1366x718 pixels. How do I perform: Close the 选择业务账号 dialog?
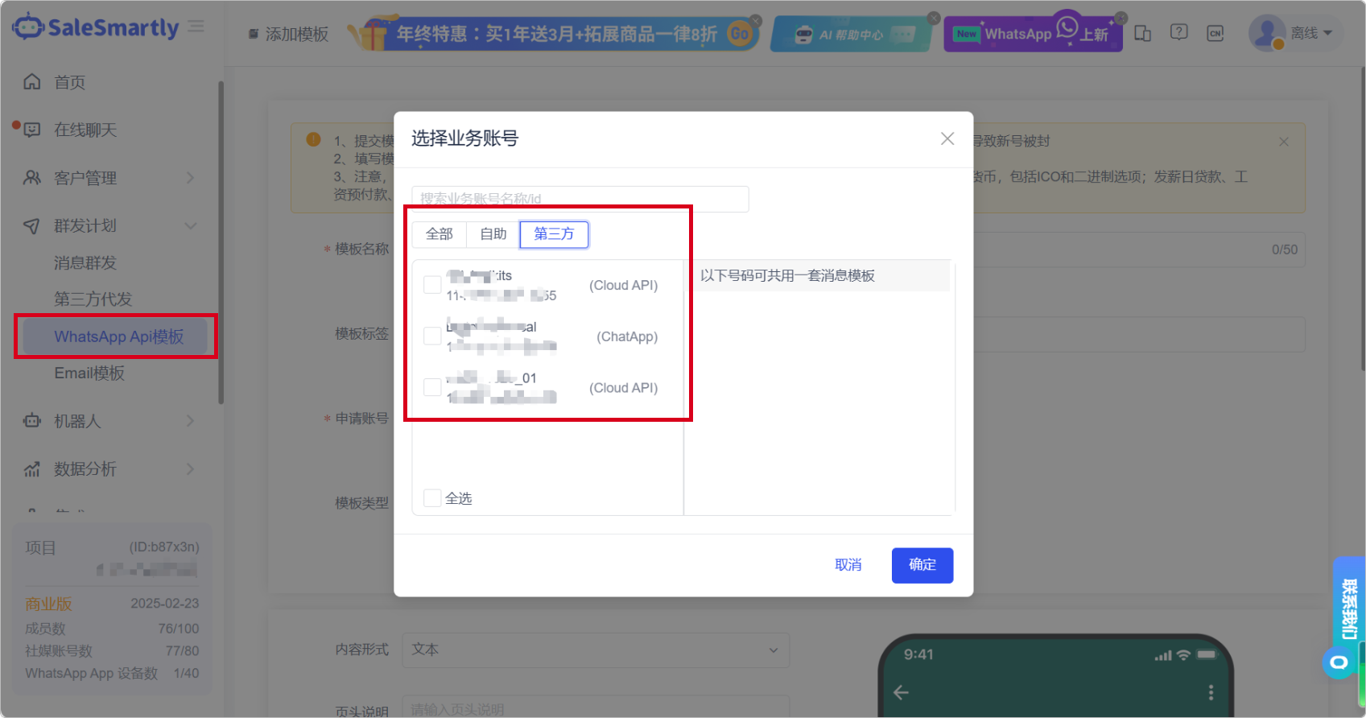(x=947, y=138)
